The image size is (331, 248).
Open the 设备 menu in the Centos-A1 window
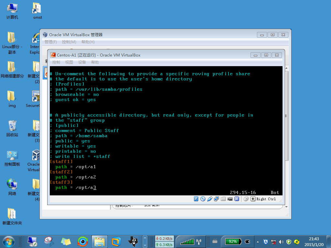[x=82, y=62]
